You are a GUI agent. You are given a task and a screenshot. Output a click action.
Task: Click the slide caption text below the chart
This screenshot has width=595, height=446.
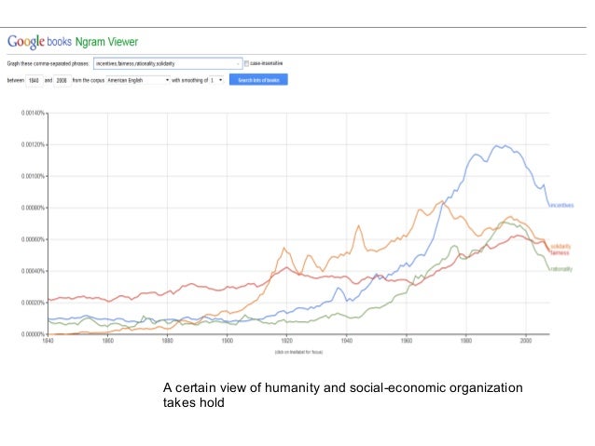[342, 395]
